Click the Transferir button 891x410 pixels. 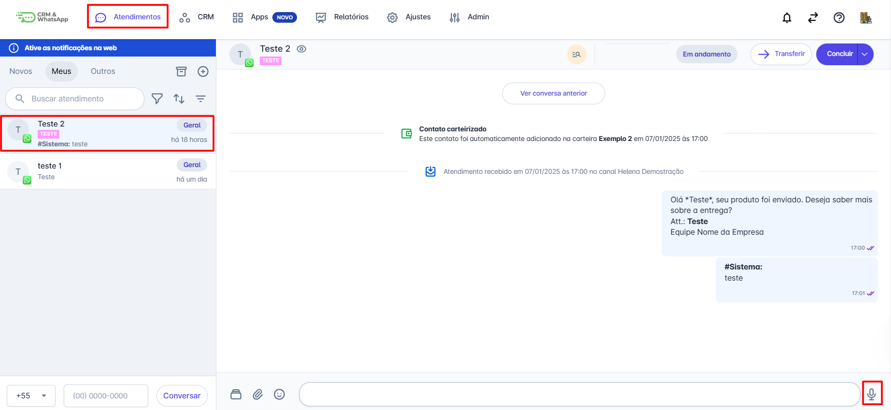point(781,54)
